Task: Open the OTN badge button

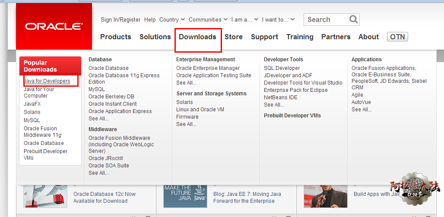Action: pos(397,37)
